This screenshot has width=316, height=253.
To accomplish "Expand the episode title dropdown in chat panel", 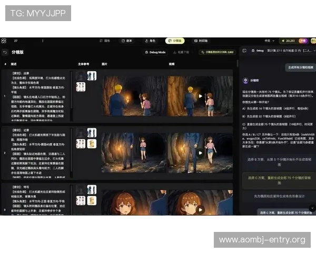I will [x=311, y=51].
